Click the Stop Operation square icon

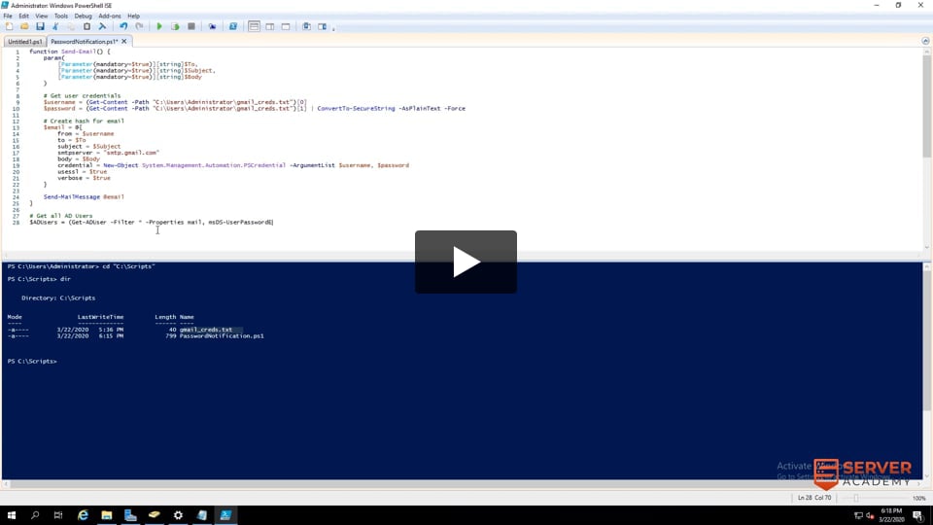pyautogui.click(x=191, y=26)
